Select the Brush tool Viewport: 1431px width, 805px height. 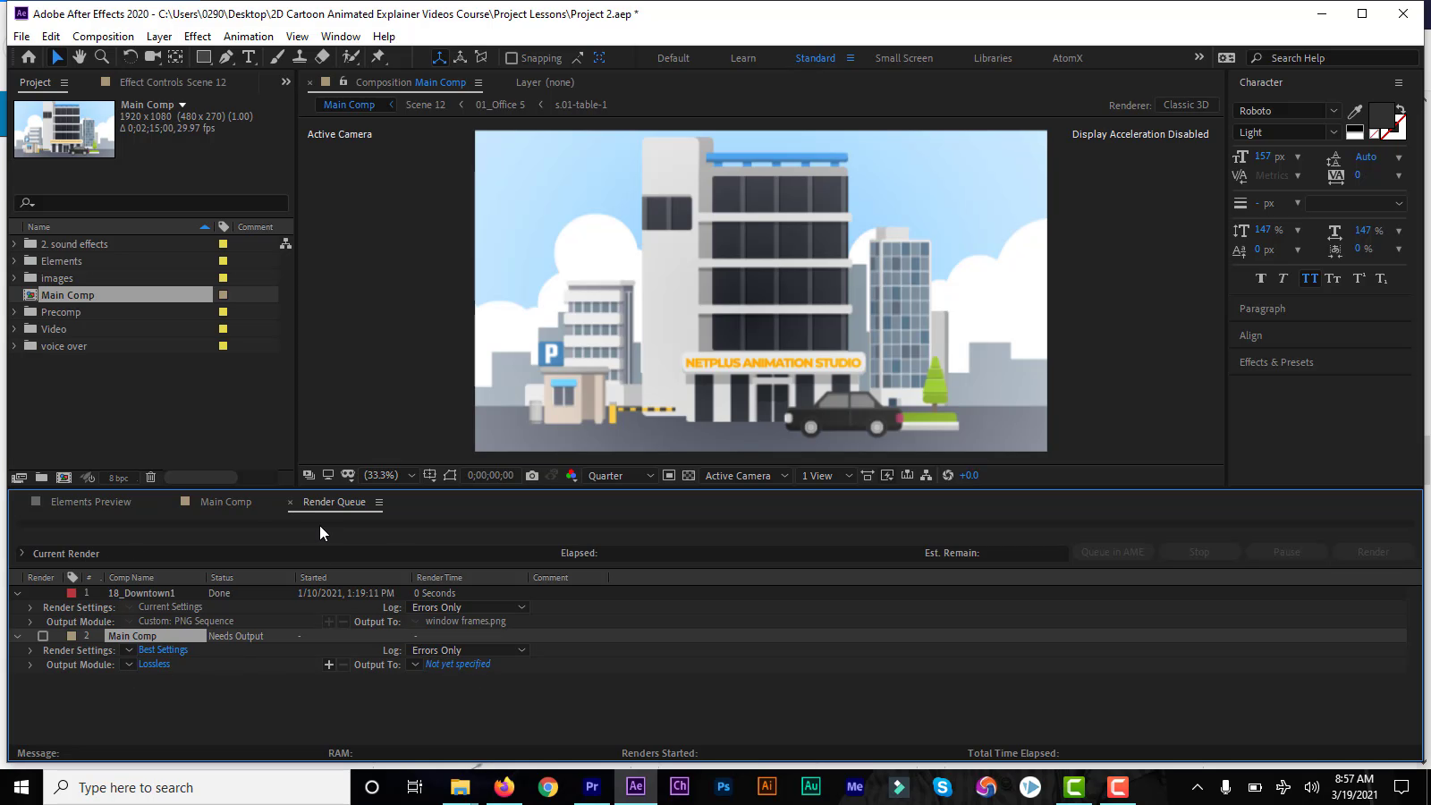point(277,57)
